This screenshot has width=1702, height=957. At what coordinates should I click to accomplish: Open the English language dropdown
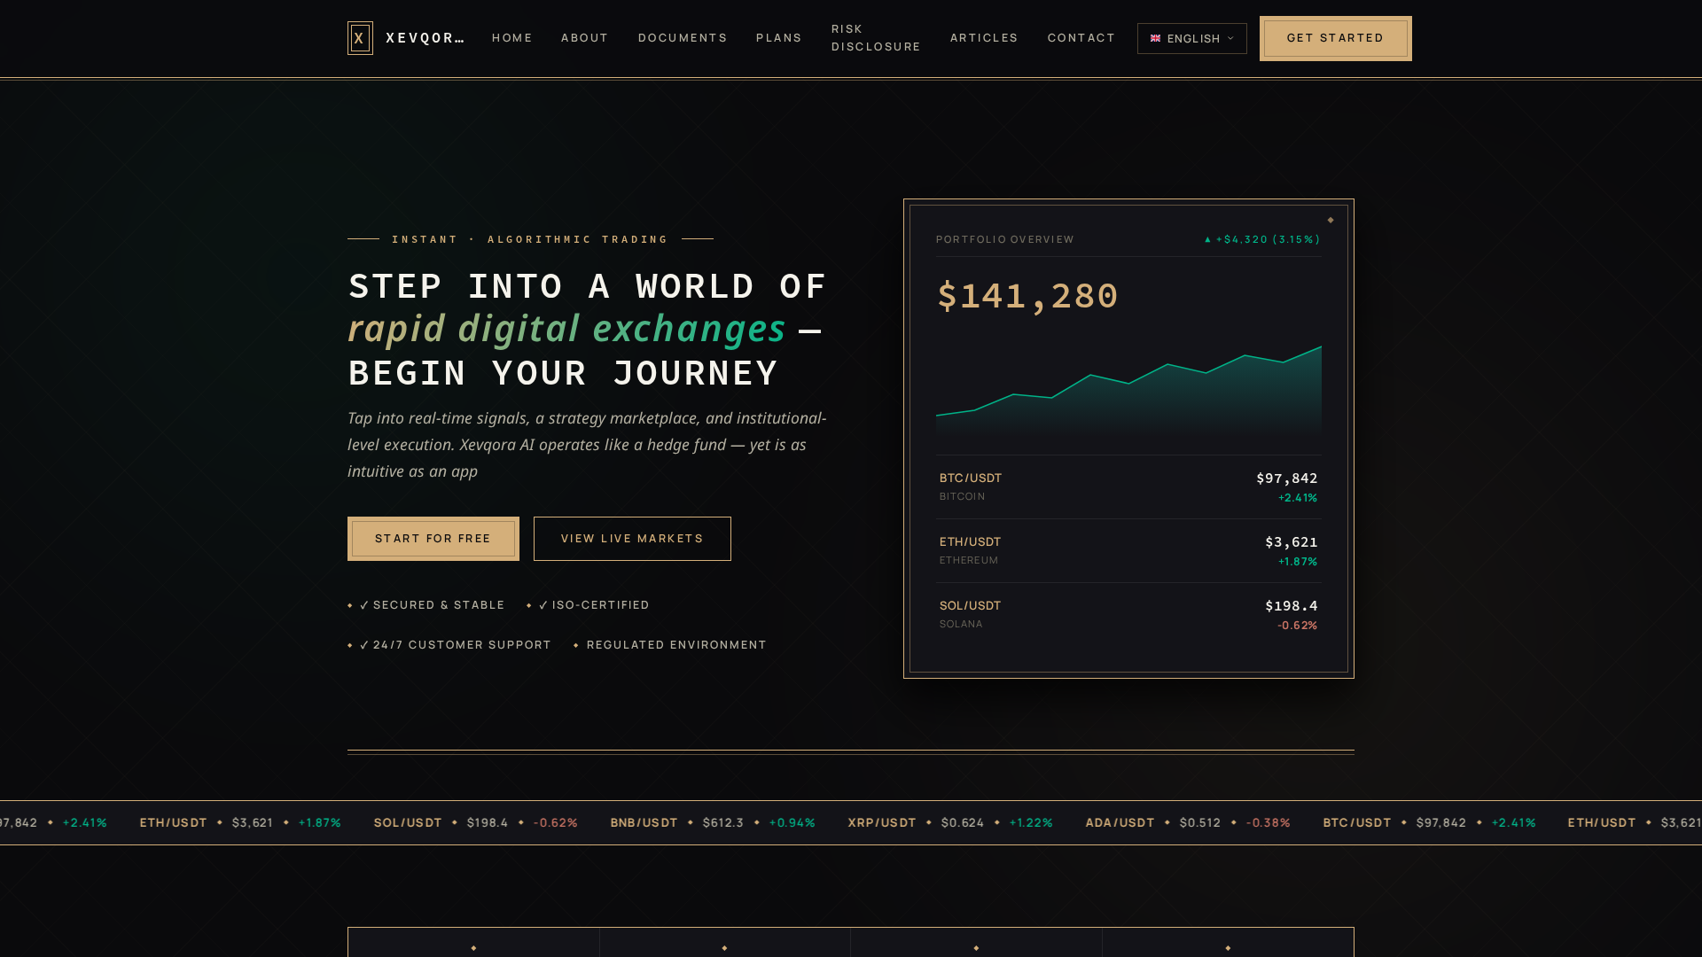[1191, 38]
